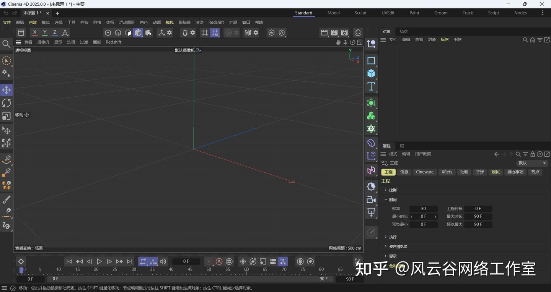Select the Rotate tool

pyautogui.click(x=6, y=102)
